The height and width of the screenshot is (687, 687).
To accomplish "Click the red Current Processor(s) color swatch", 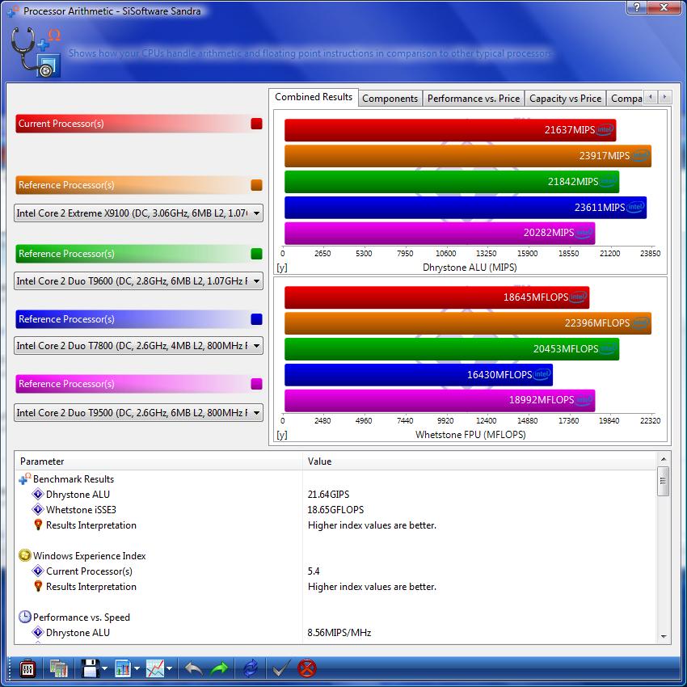I will tap(257, 124).
